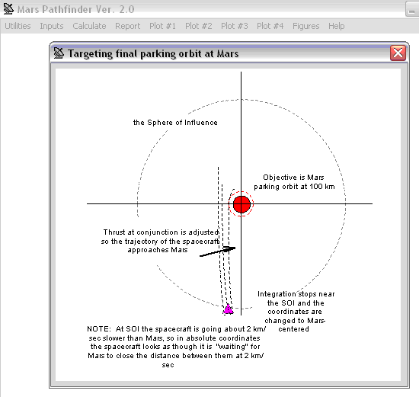The width and height of the screenshot is (419, 397).
Task: Click the Mars Pathfinder app icon in title bar
Action: tap(8, 9)
